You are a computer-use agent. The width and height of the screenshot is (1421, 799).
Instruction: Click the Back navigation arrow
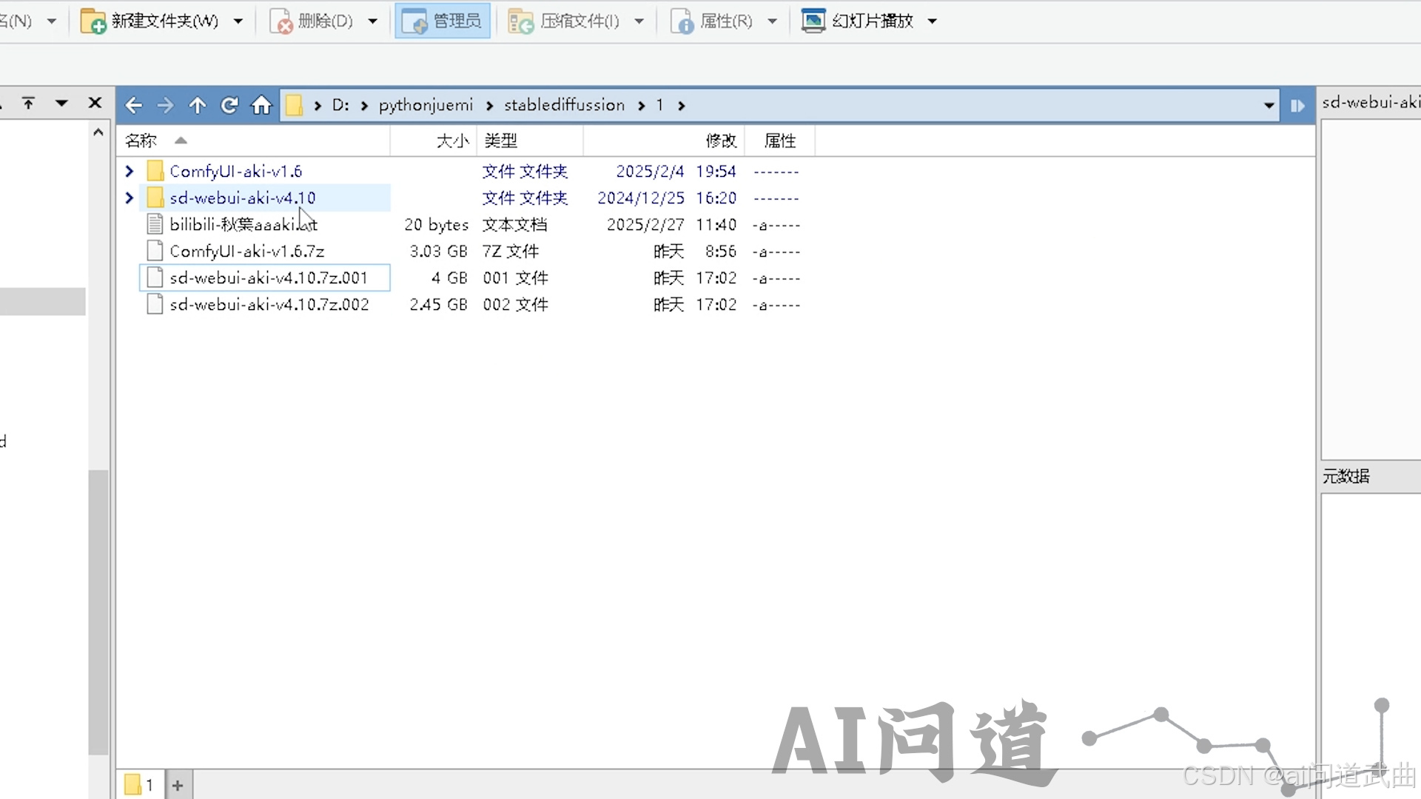coord(133,105)
